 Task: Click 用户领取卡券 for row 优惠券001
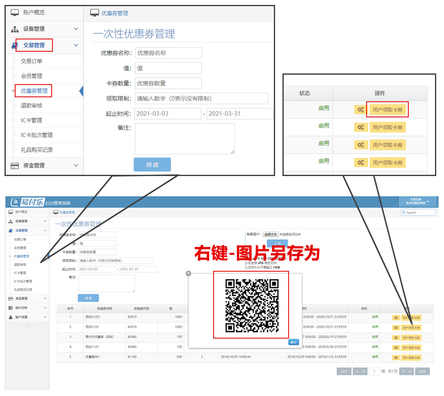[411, 357]
